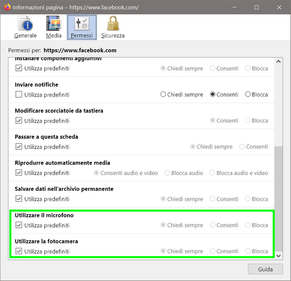Click the https://www.facebook.com permissions URL text
291x281 pixels.
tap(80, 51)
